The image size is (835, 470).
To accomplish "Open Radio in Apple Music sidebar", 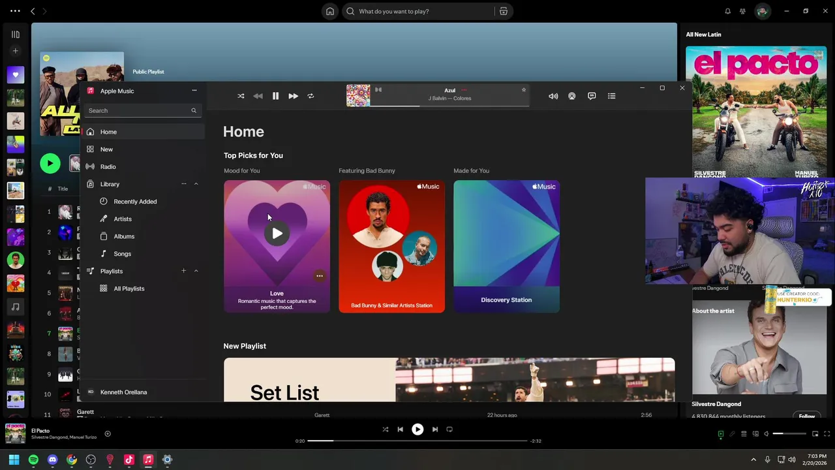I will 144,166.
